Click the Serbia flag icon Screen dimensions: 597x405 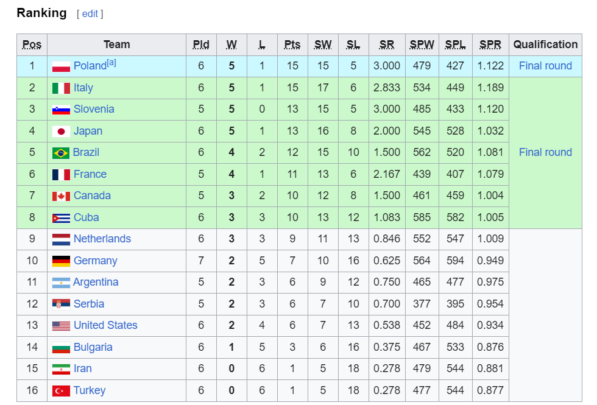(61, 305)
